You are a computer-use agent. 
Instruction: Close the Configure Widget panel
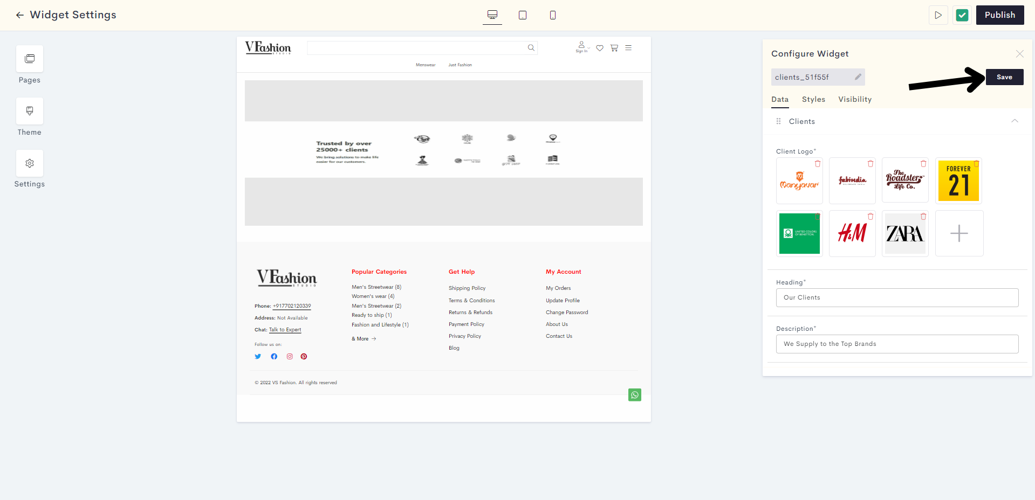click(x=1019, y=54)
